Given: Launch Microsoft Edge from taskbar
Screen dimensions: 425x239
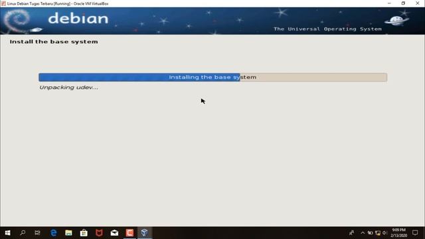Looking at the screenshot, I should click(54, 233).
